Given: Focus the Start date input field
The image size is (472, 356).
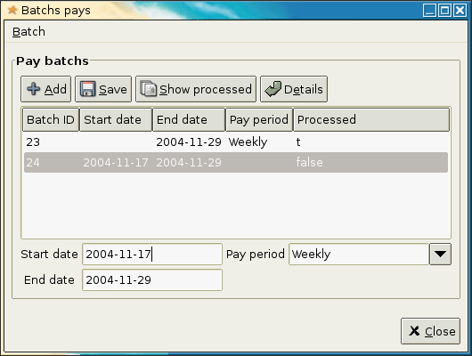Looking at the screenshot, I should click(x=152, y=255).
